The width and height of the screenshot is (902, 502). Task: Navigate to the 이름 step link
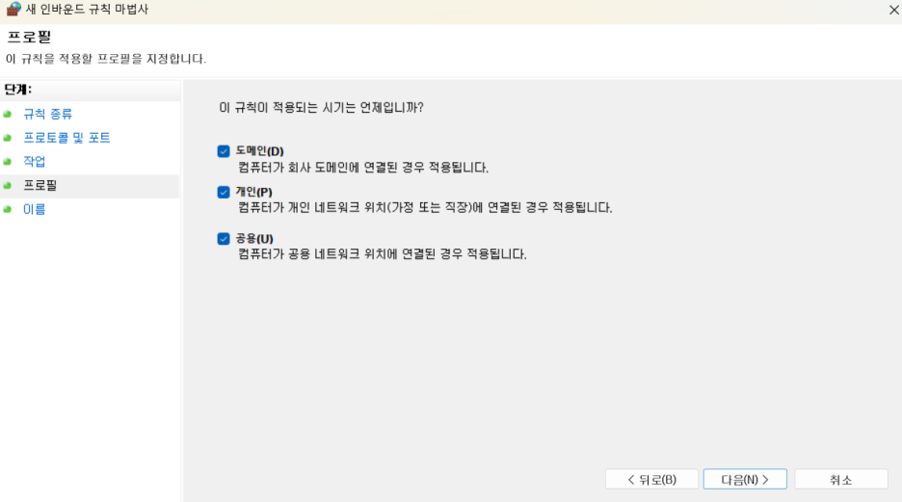click(35, 209)
